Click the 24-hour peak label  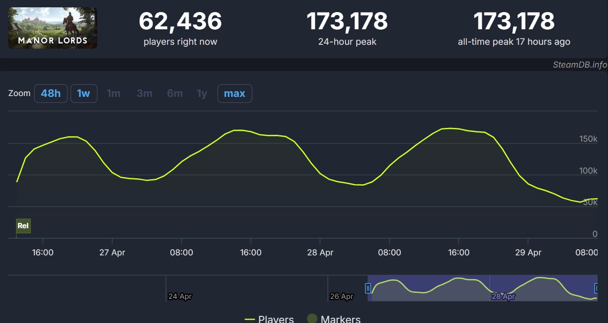pos(347,42)
